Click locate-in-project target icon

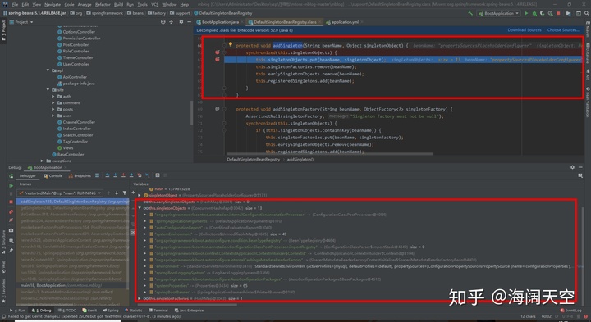163,22
